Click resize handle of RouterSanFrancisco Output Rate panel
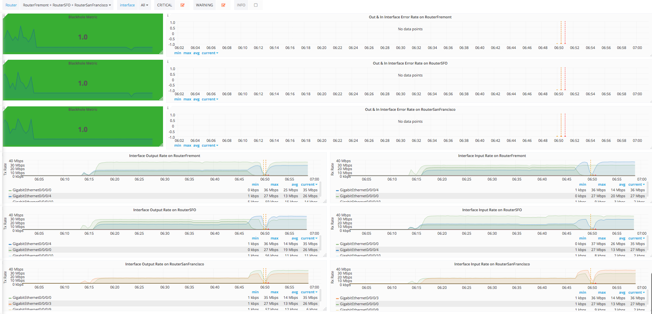This screenshot has width=652, height=314. tap(325, 309)
